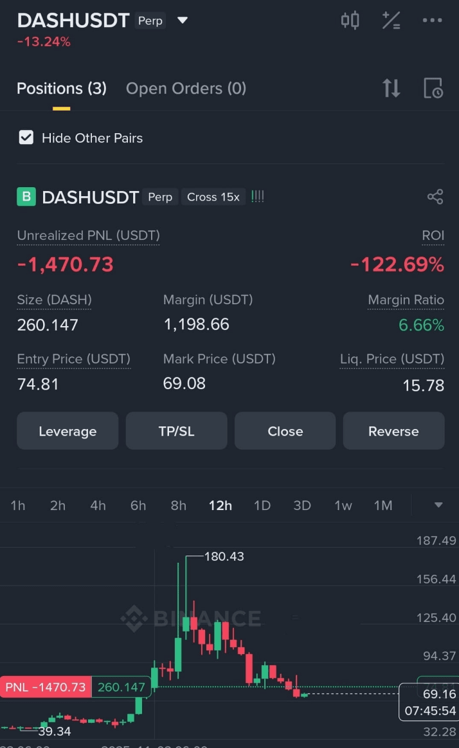Image resolution: width=459 pixels, height=748 pixels.
Task: Expand more intervals dropdown arrow
Action: 438,505
